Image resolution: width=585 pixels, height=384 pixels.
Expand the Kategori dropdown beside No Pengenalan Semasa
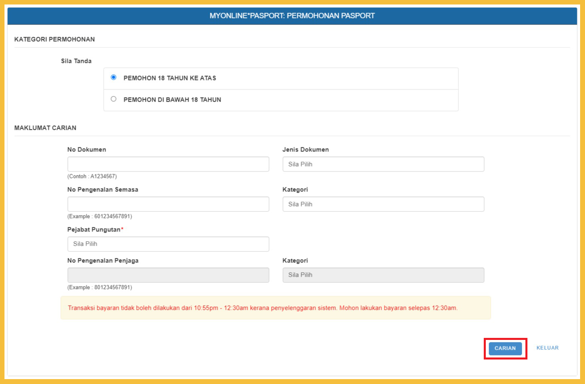(x=383, y=204)
